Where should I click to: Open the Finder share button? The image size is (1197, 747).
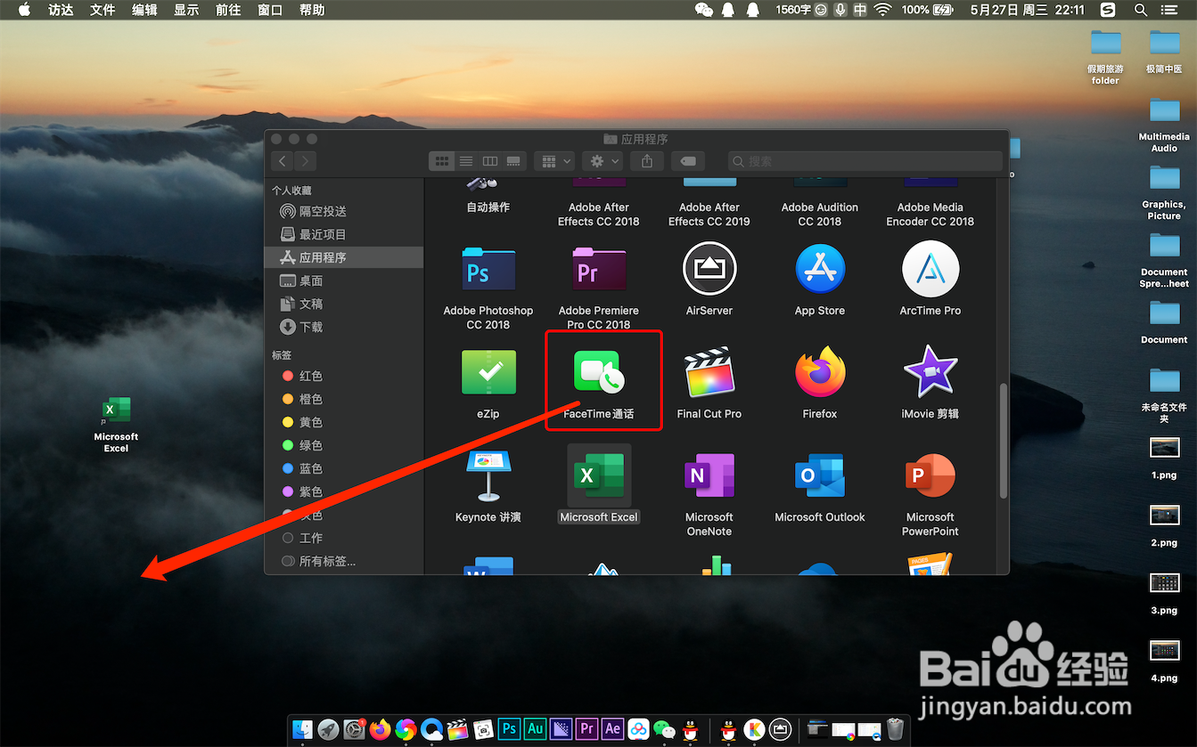click(x=647, y=161)
